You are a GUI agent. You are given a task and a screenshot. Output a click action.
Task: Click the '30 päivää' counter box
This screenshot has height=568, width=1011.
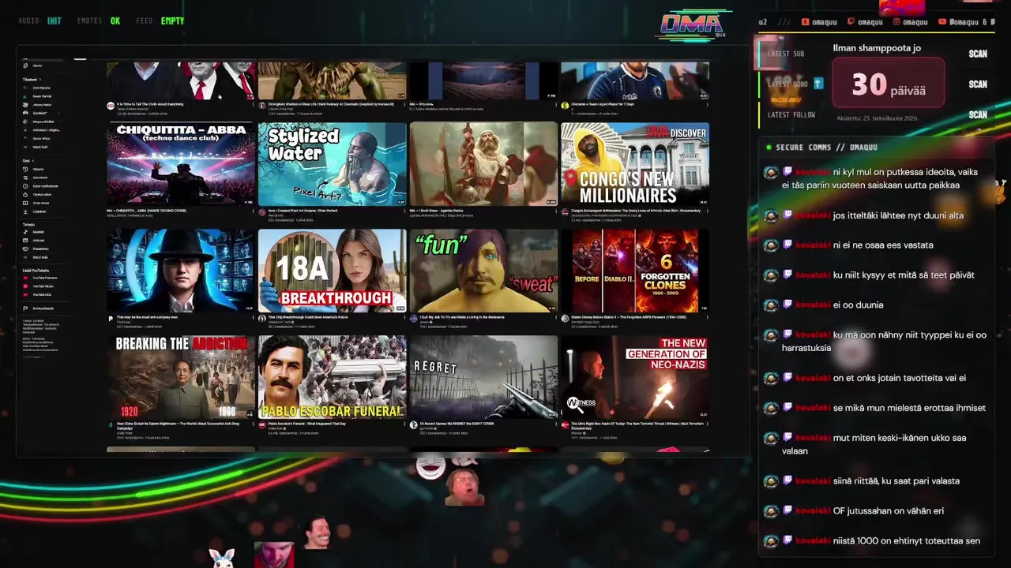click(889, 83)
